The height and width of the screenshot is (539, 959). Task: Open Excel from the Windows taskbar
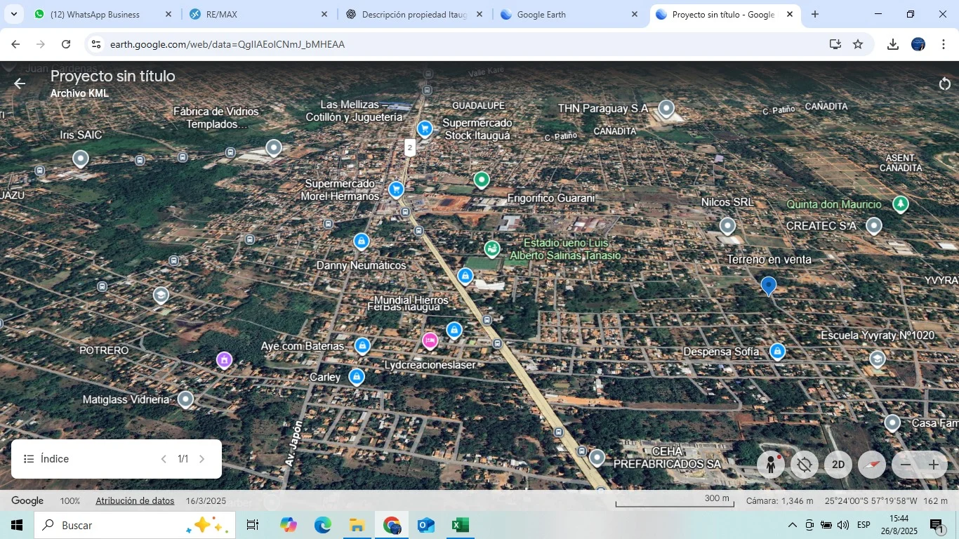coord(460,525)
